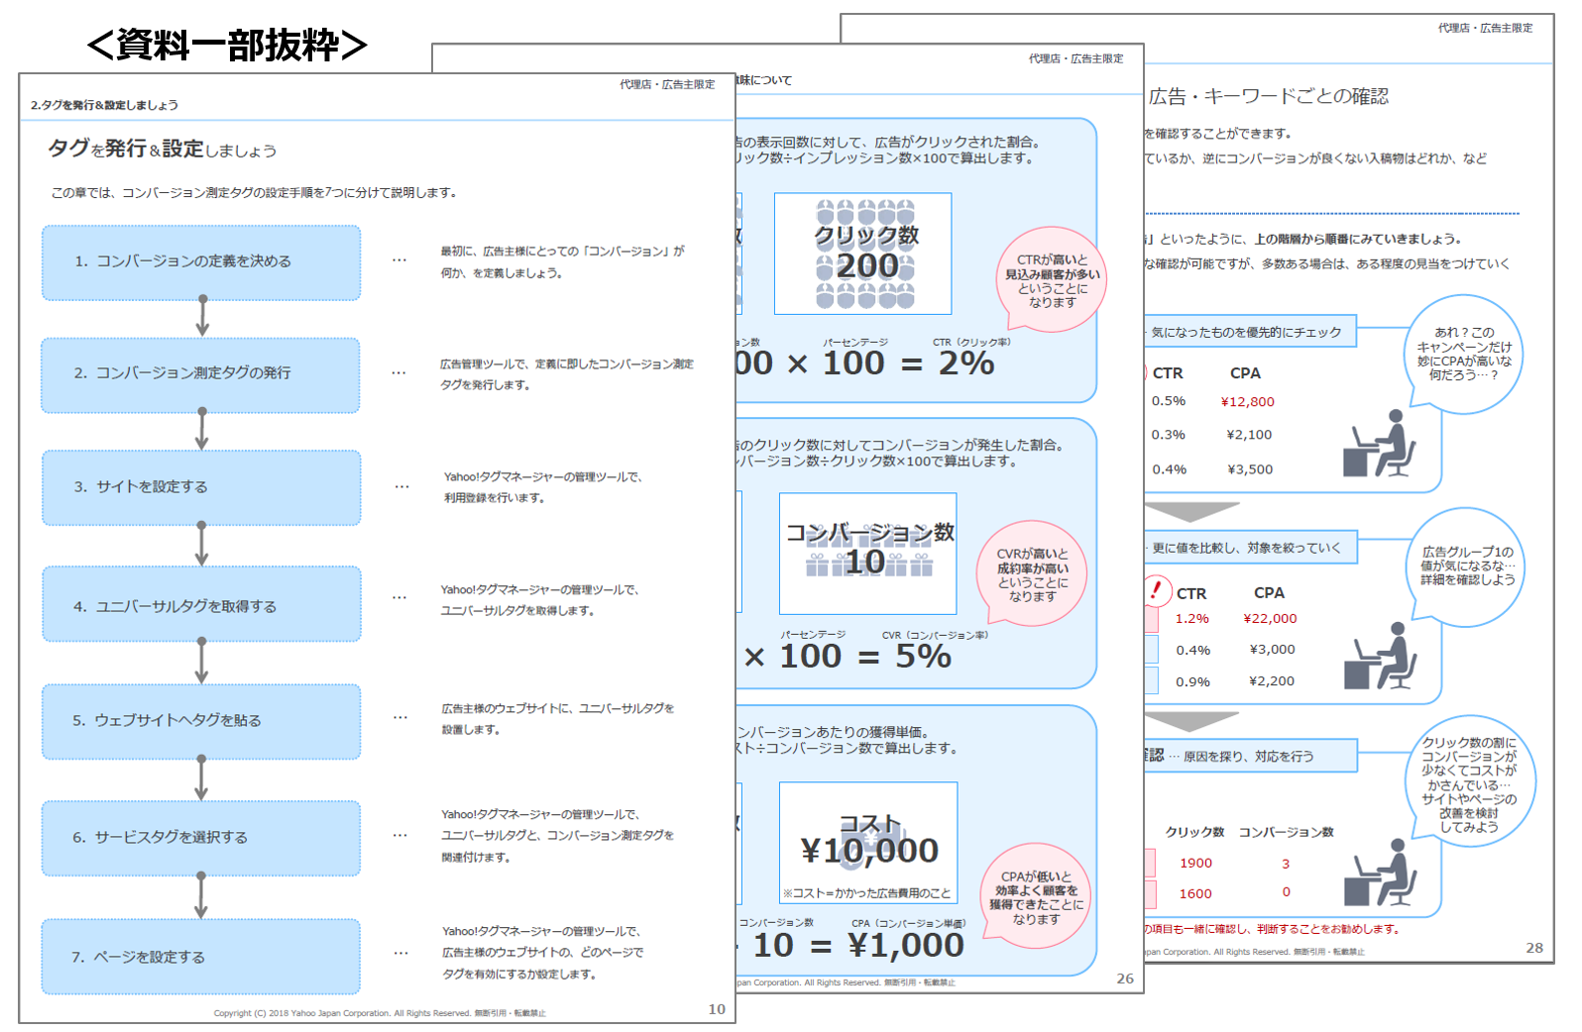
Task: Click the person-at-desk icon beside the 1900 row
Action: point(1380,873)
